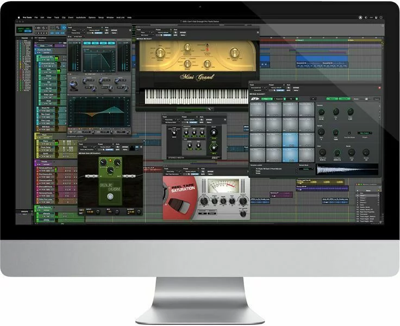This screenshot has width=400, height=326.
Task: Trigger the top-left pad in the sampler grid
Action: (258, 109)
